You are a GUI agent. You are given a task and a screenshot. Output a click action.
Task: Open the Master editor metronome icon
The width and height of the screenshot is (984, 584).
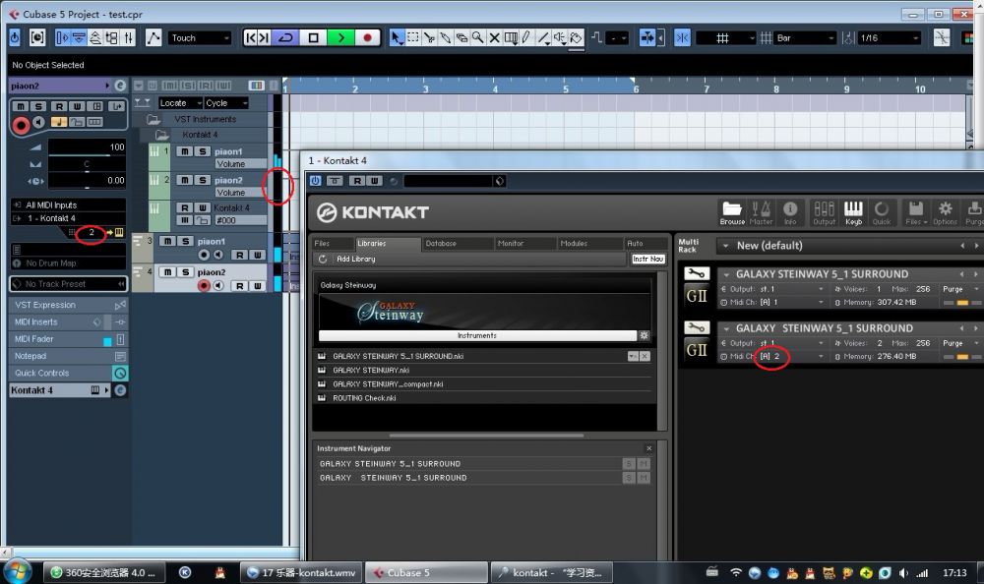tap(761, 211)
